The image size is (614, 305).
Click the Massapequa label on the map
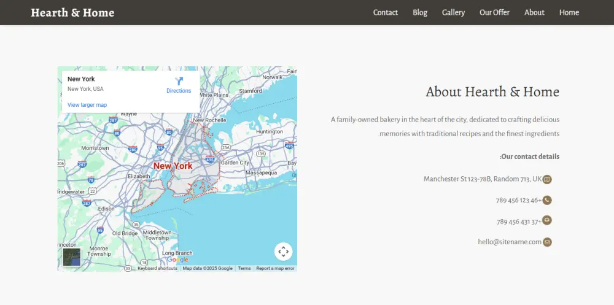pos(261,172)
